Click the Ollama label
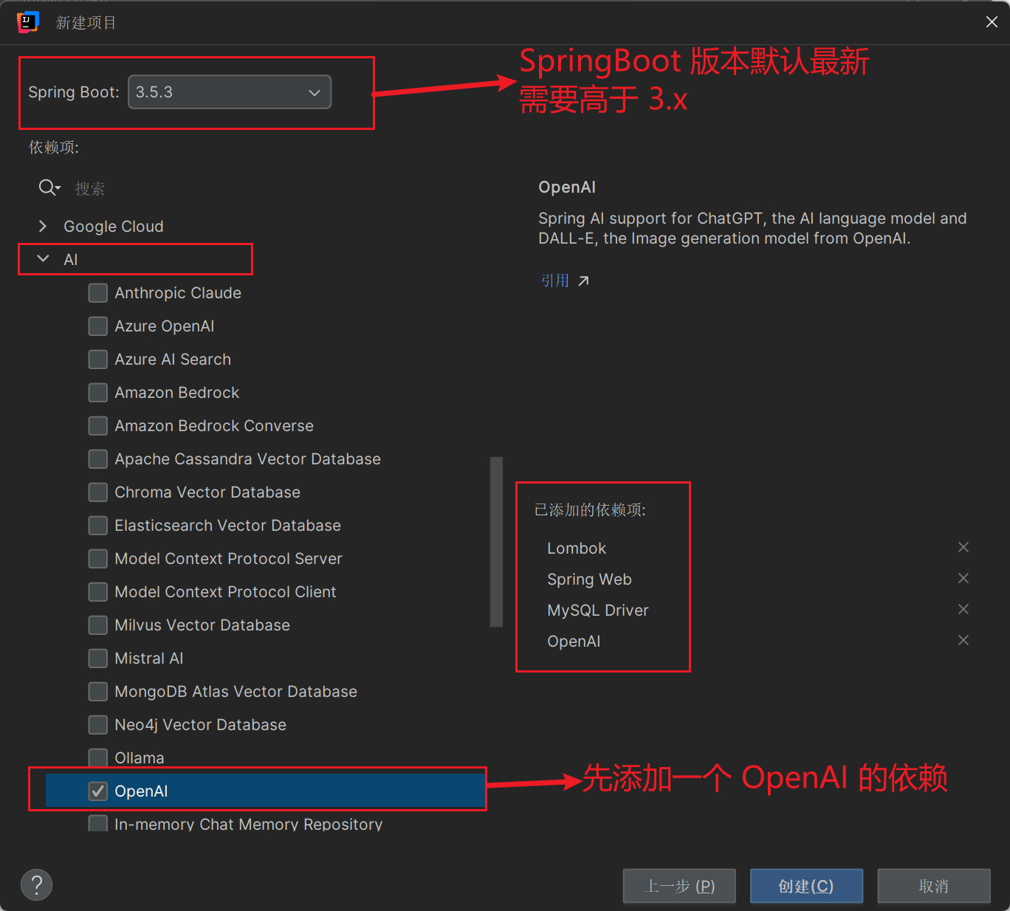Image resolution: width=1010 pixels, height=911 pixels. [140, 758]
